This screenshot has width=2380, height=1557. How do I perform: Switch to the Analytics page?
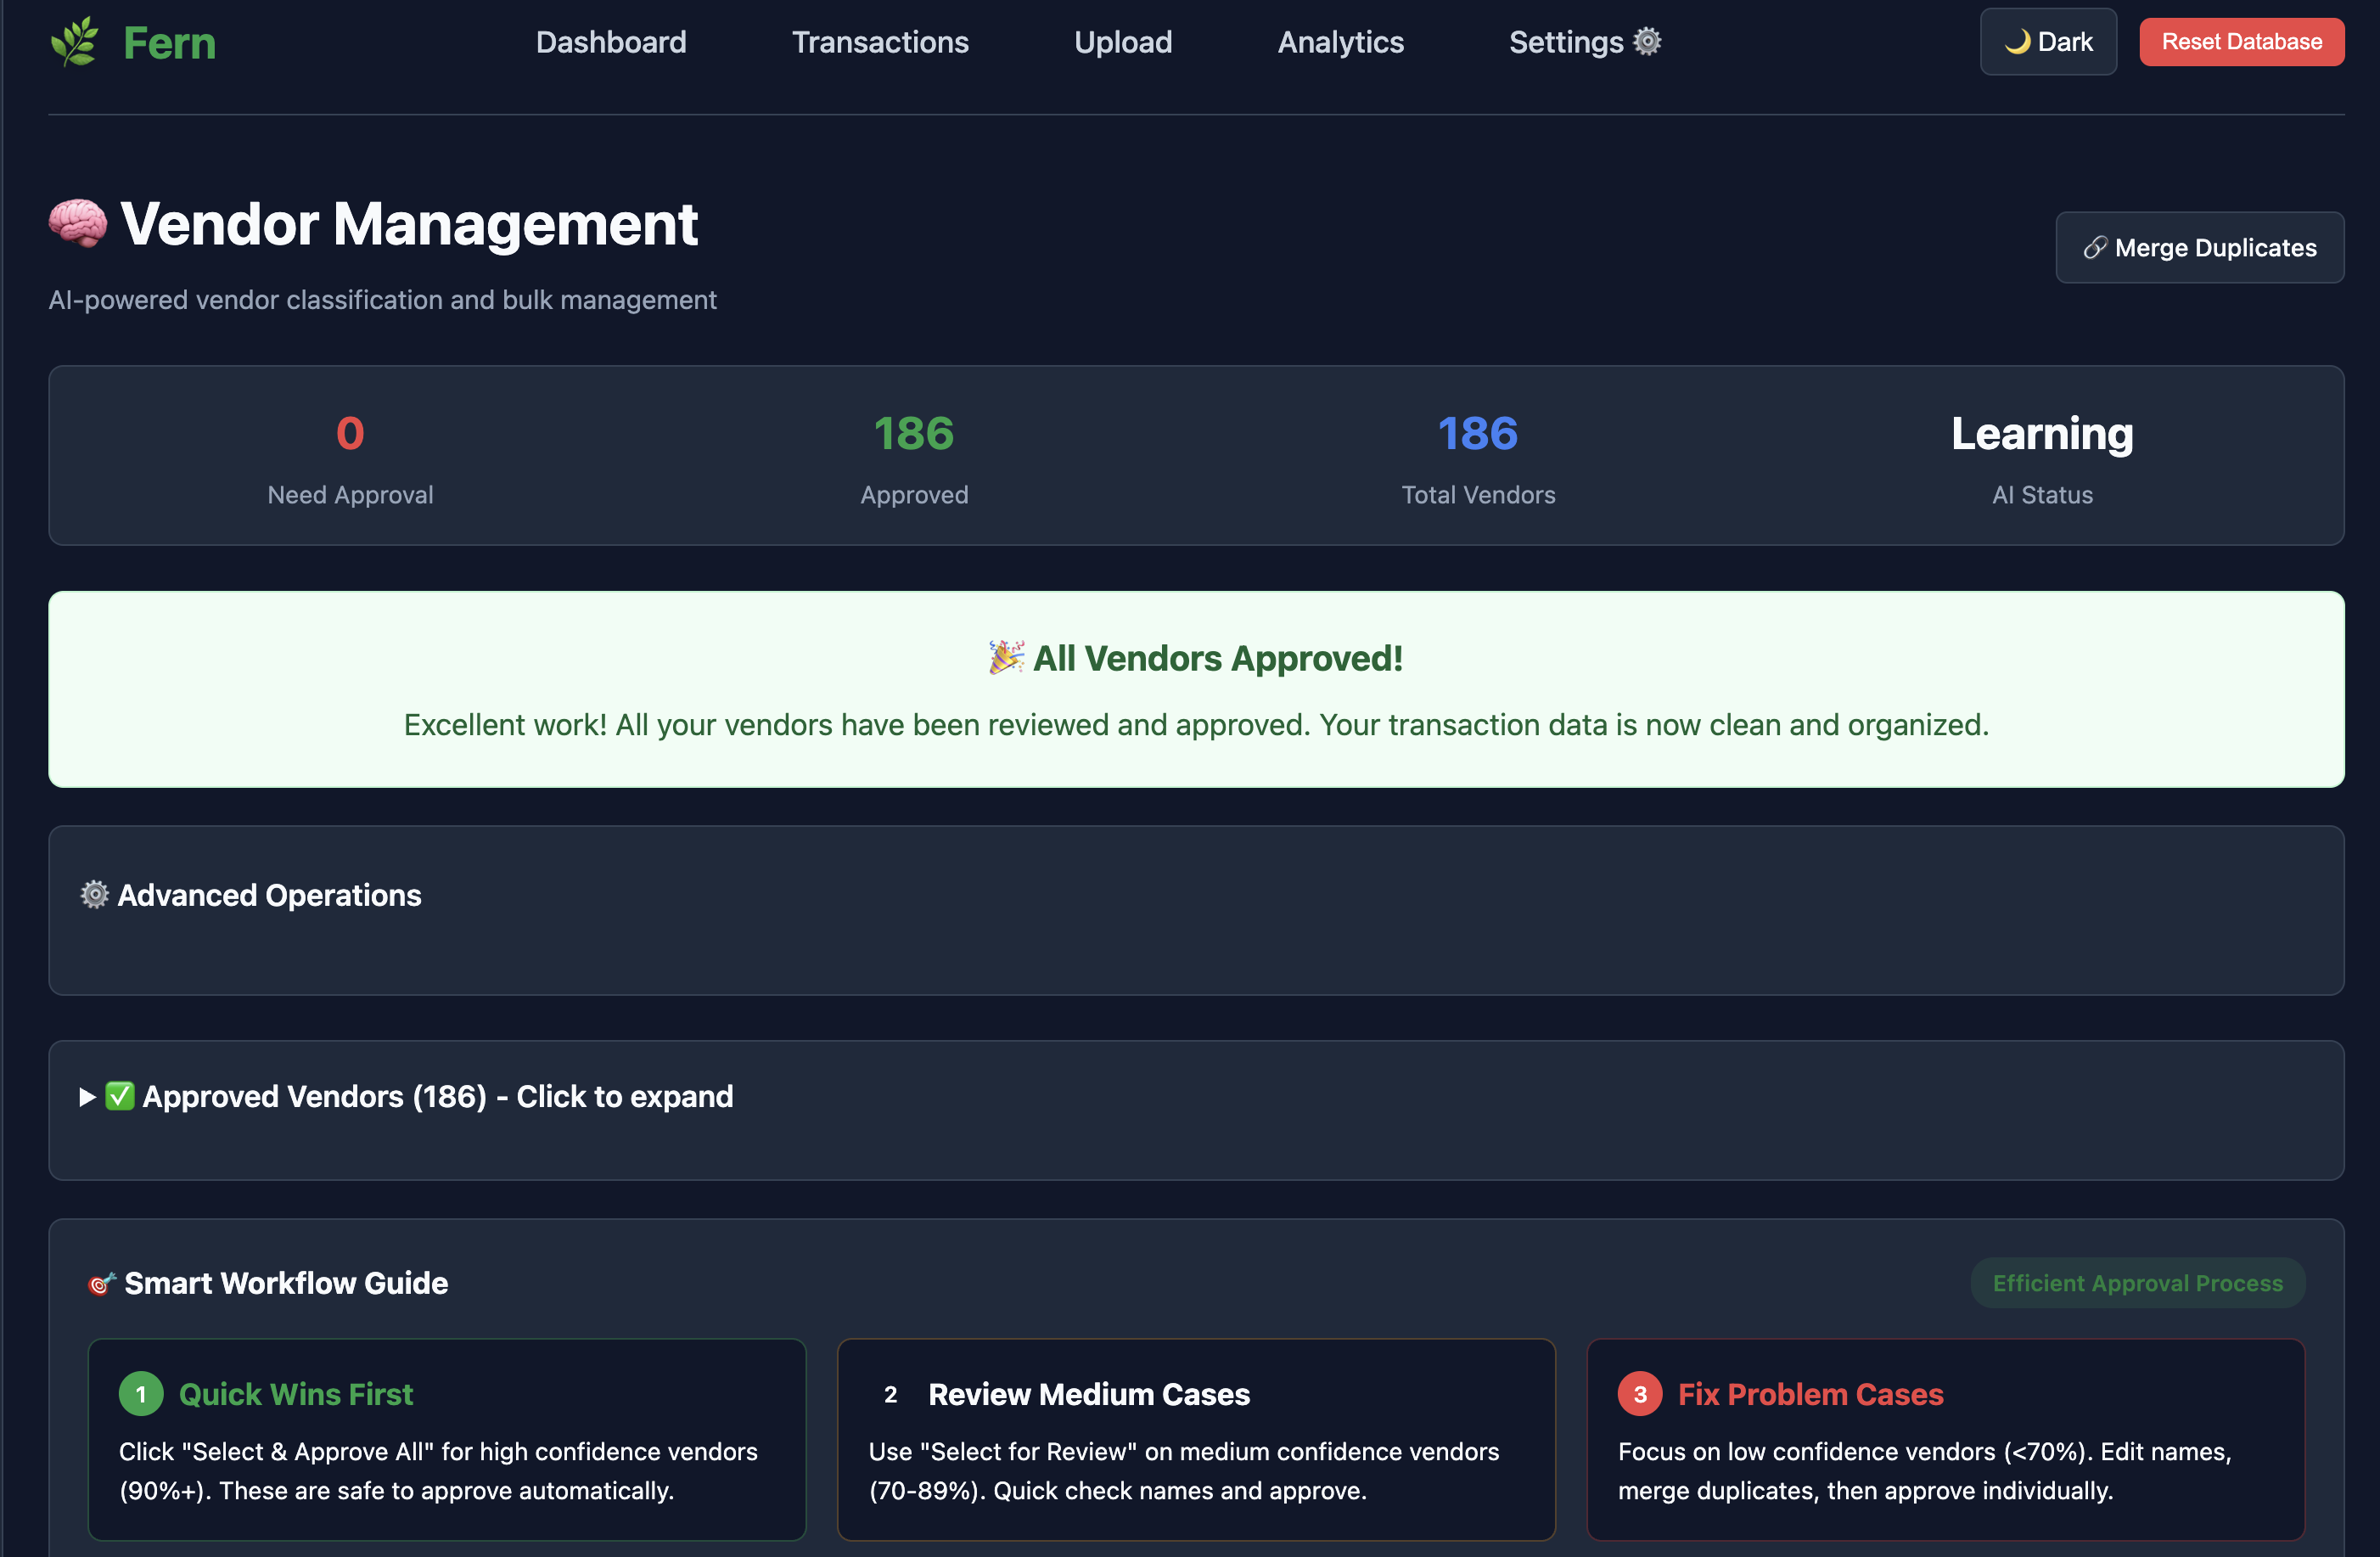[x=1340, y=42]
